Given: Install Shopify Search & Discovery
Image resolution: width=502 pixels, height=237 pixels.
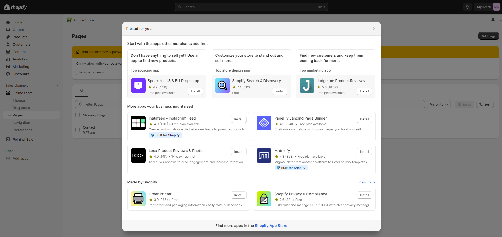Looking at the screenshot, I should 280,91.
